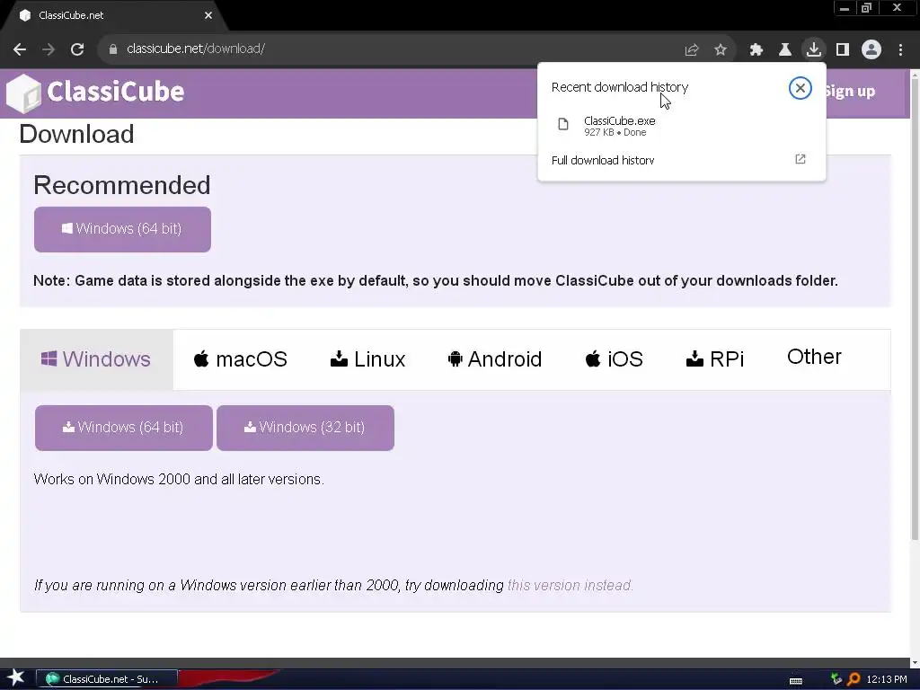Click the browser forward arrow
Screen dimensions: 920x690
click(x=49, y=49)
